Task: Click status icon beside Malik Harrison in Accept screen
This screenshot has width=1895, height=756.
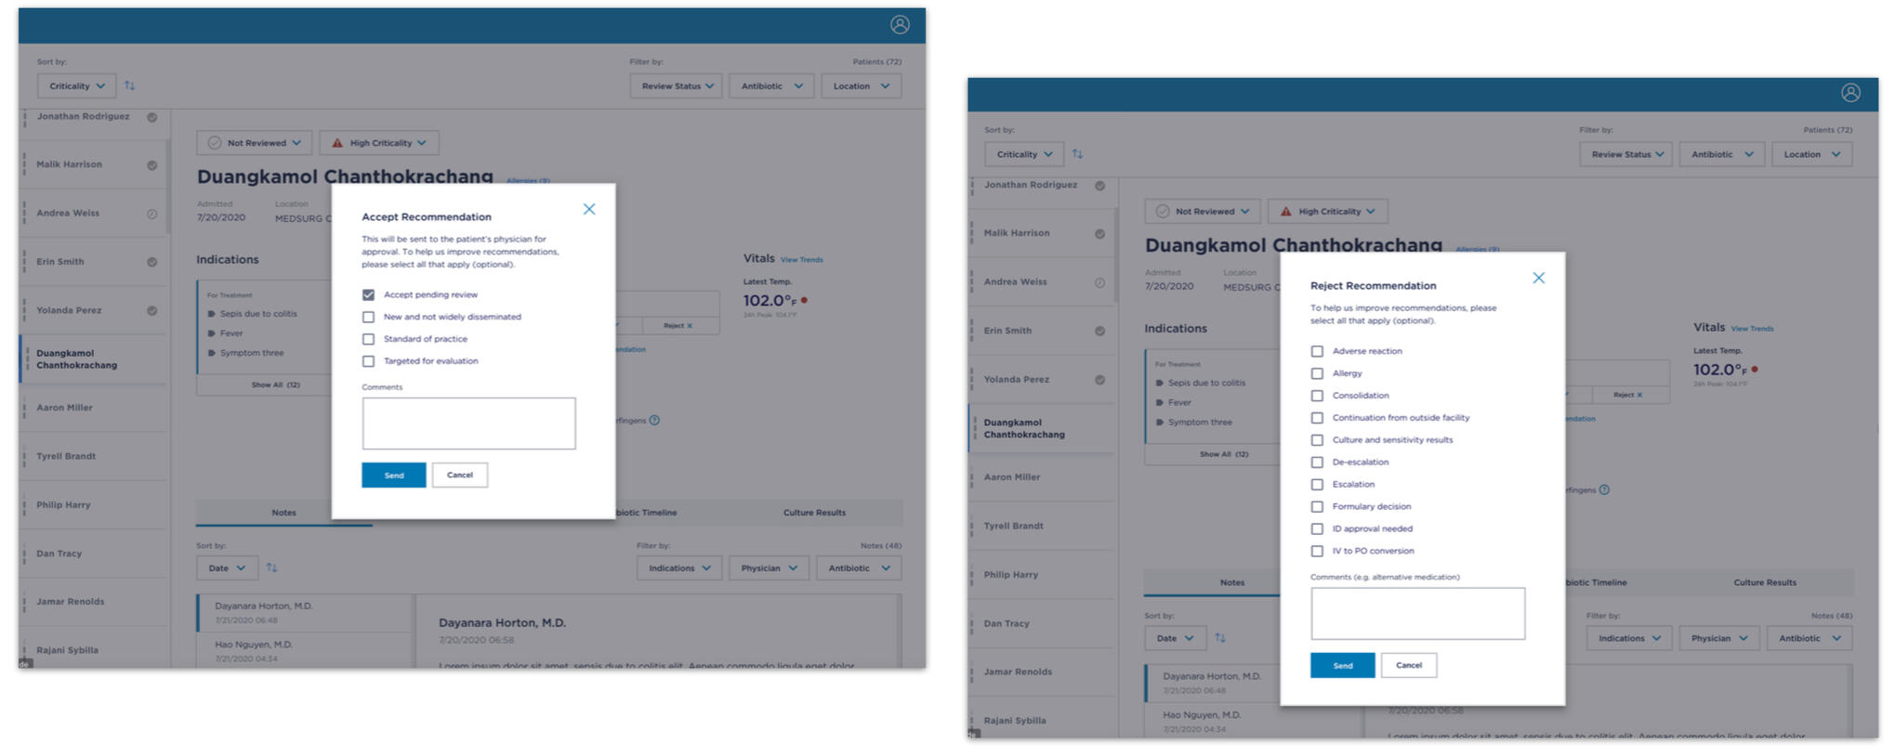Action: point(151,165)
